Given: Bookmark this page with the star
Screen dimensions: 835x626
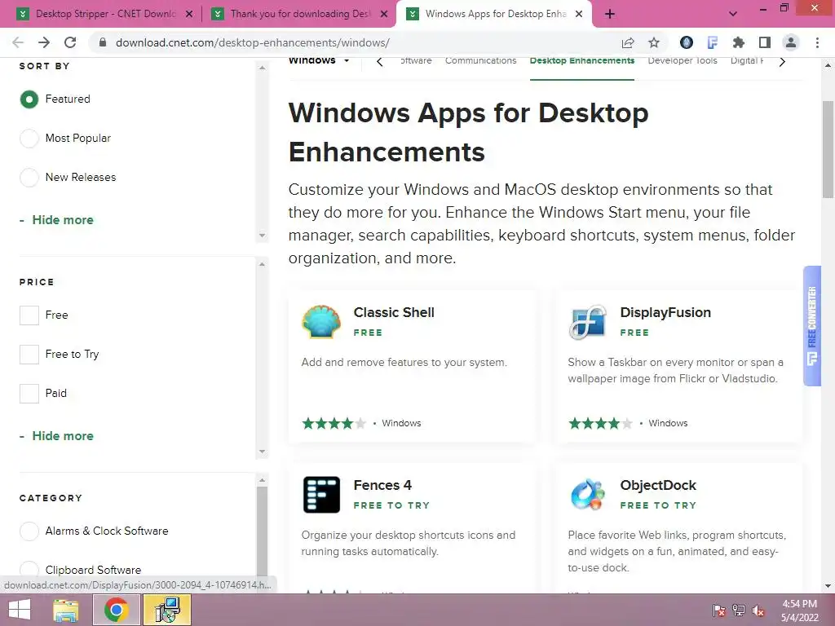Looking at the screenshot, I should point(654,42).
